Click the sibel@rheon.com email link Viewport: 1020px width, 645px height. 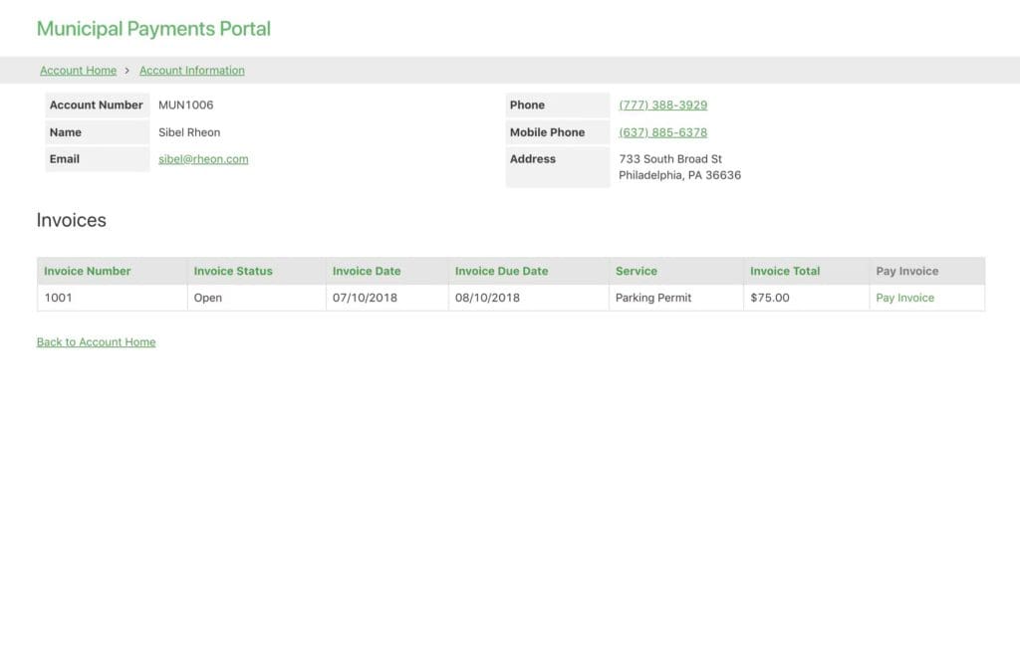click(x=203, y=159)
